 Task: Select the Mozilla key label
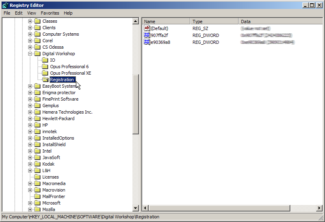coord(49,209)
